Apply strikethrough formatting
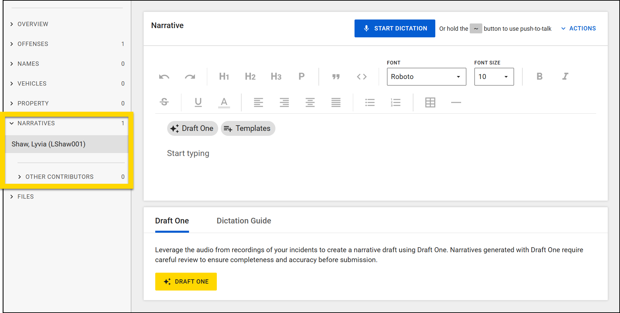Viewport: 620px width, 313px height. pyautogui.click(x=164, y=102)
